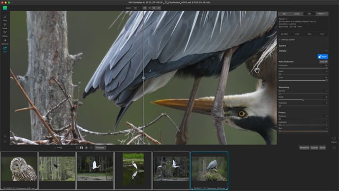Click the Protect Shadows slider handle
This screenshot has height=191, width=339.
(x=280, y=119)
